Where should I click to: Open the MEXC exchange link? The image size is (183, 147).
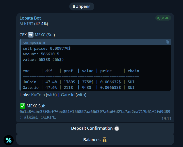click(x=40, y=35)
